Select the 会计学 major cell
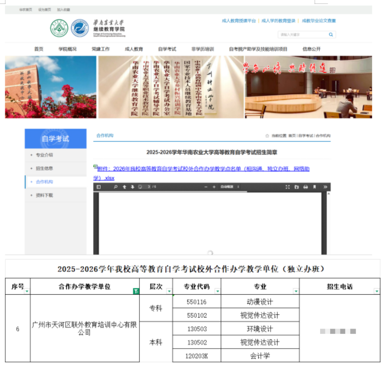 (x=260, y=356)
